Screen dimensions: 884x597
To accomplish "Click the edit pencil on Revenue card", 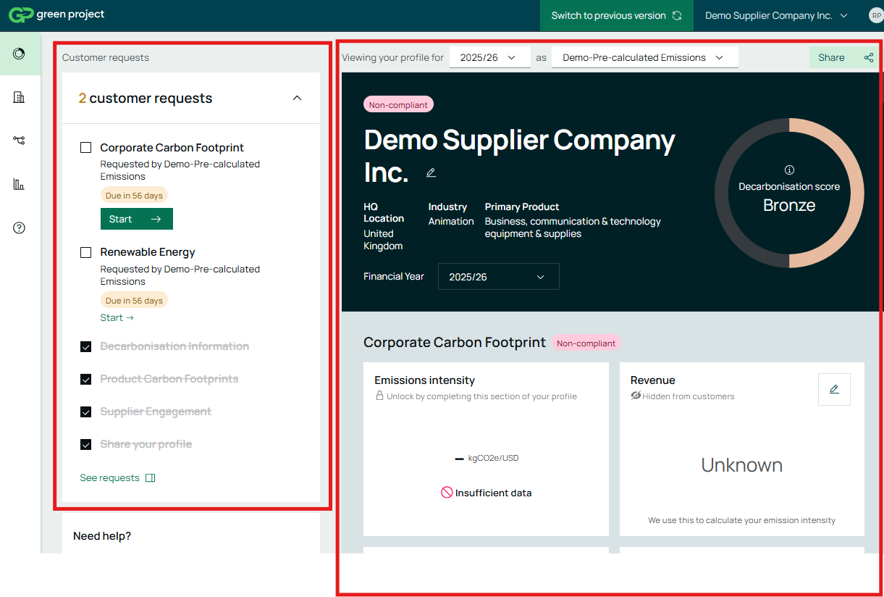I will [x=833, y=389].
